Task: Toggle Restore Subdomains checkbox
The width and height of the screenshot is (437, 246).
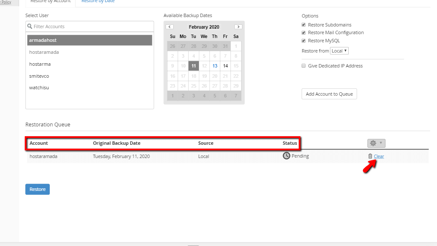Action: (x=303, y=25)
